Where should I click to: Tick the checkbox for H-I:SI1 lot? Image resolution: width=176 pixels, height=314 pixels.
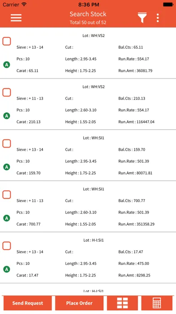pos(7,246)
